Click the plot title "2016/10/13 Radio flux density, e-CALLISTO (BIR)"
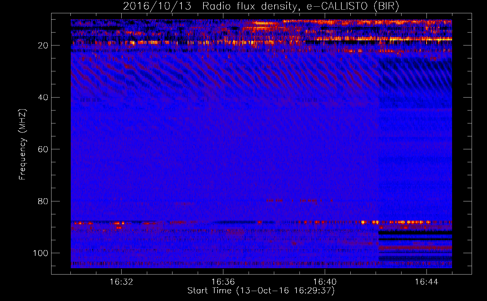This screenshot has height=301, width=487. pos(261,6)
